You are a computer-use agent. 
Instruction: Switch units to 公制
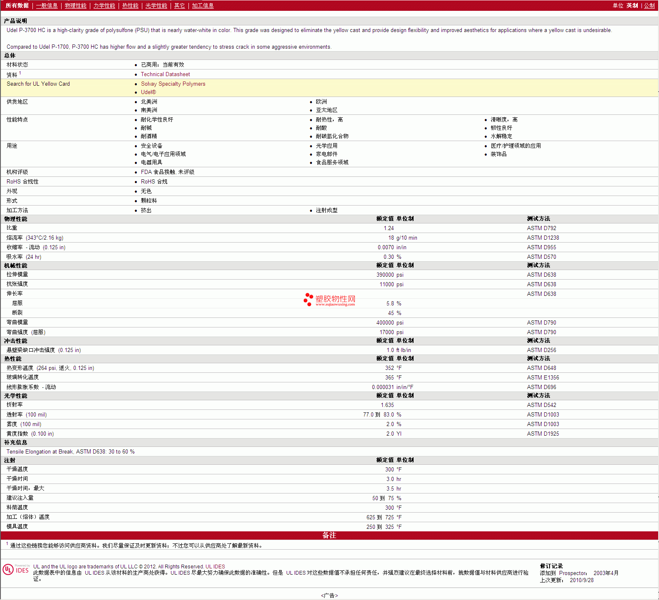[x=649, y=5]
